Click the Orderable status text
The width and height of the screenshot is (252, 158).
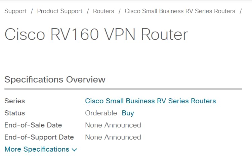101,113
